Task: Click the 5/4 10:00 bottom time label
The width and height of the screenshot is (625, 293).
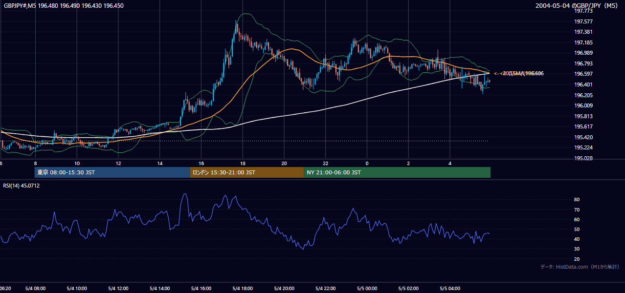Action: click(x=77, y=288)
